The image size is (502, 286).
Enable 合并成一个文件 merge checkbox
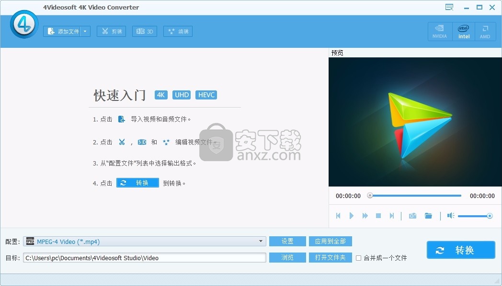pos(359,258)
